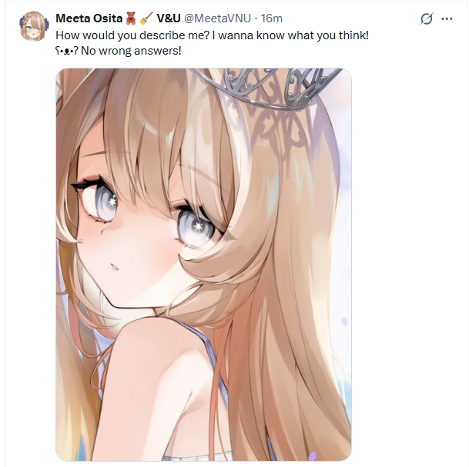This screenshot has height=467, width=469.
Task: Open the Grok explain-post icon
Action: [x=426, y=18]
